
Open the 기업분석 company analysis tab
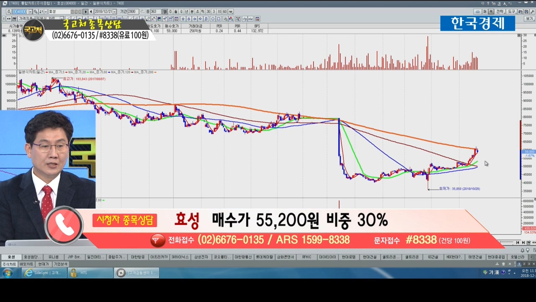coord(60,264)
